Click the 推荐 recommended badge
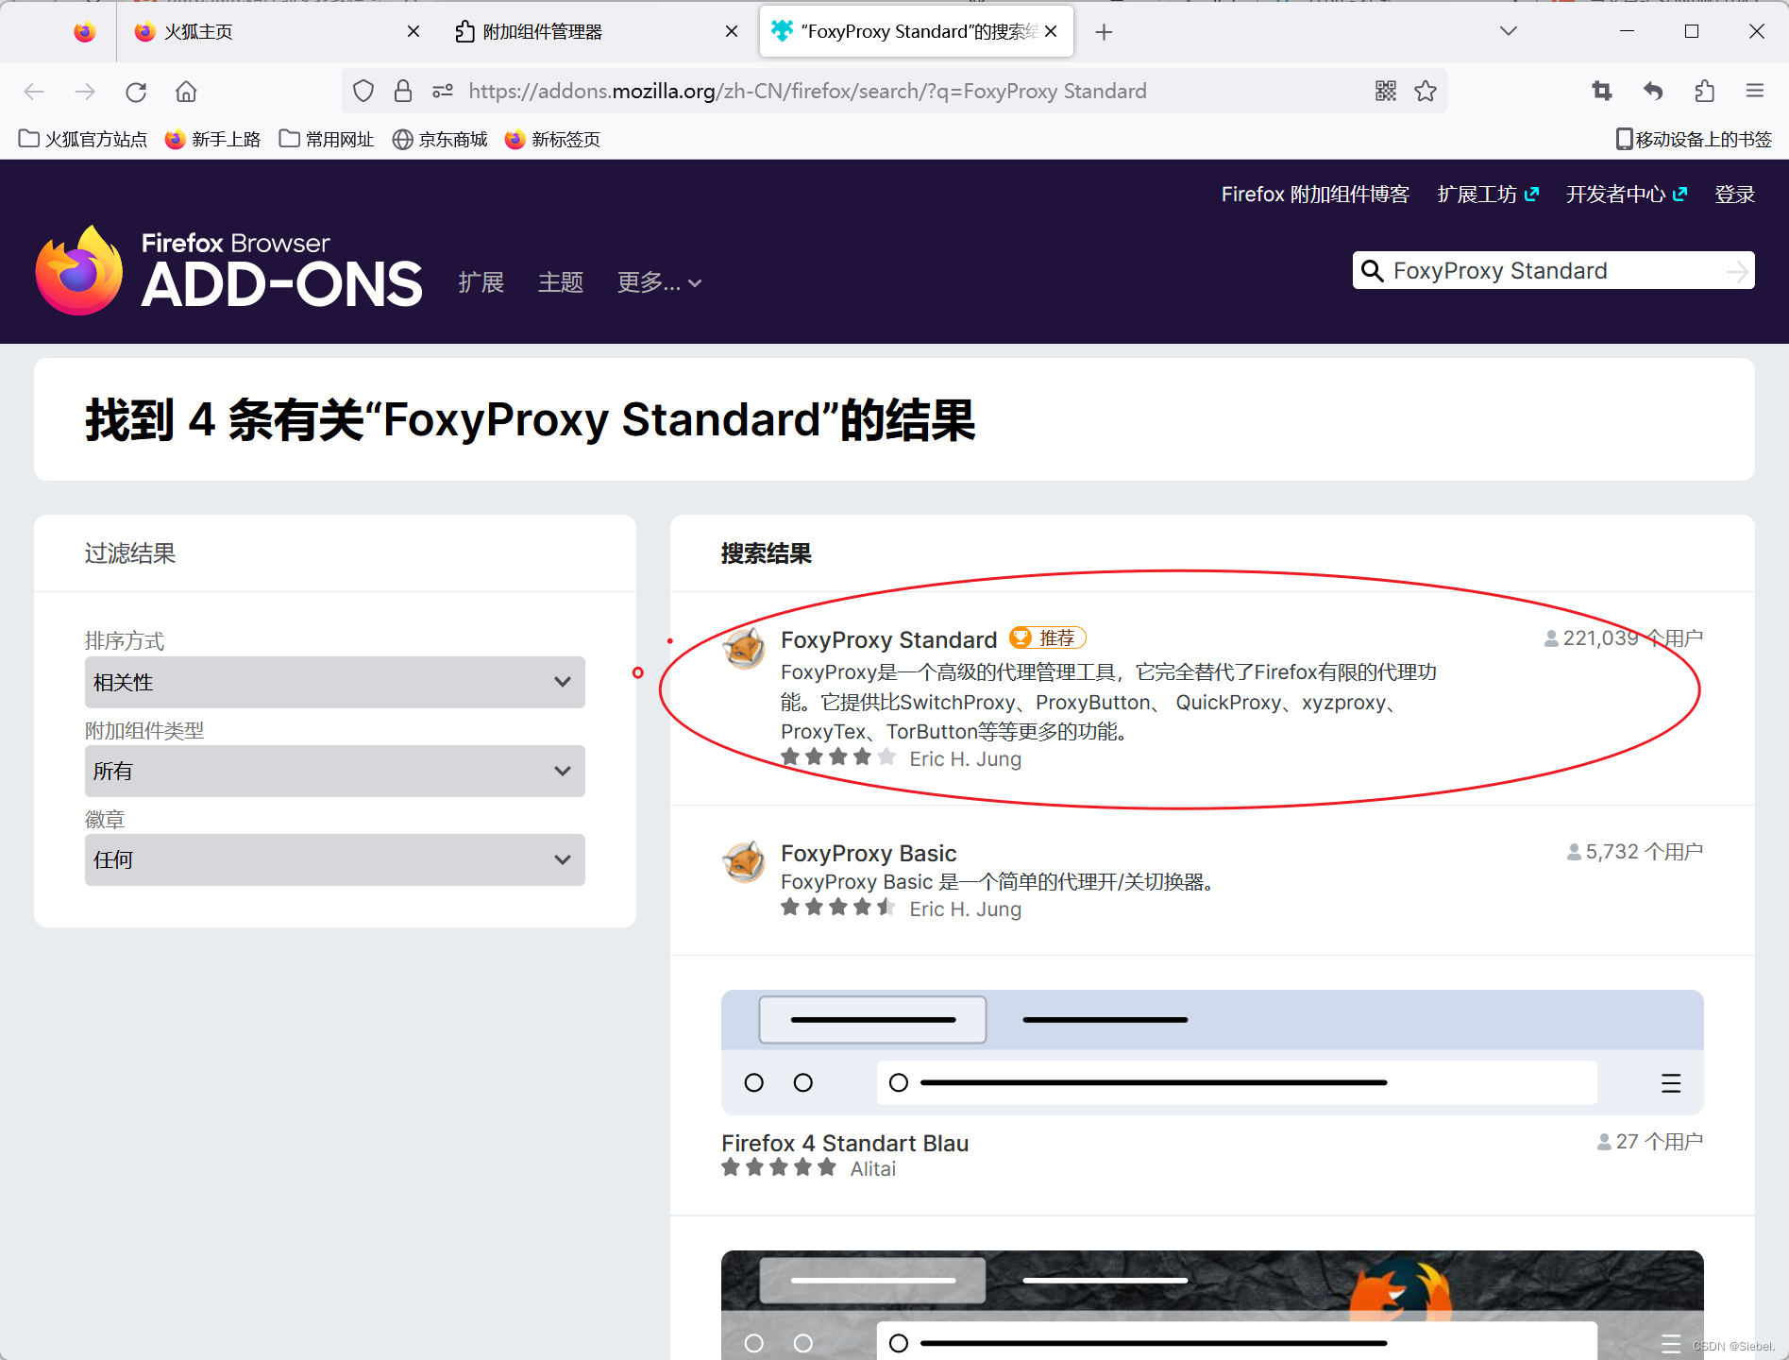Viewport: 1789px width, 1360px height. click(1048, 638)
